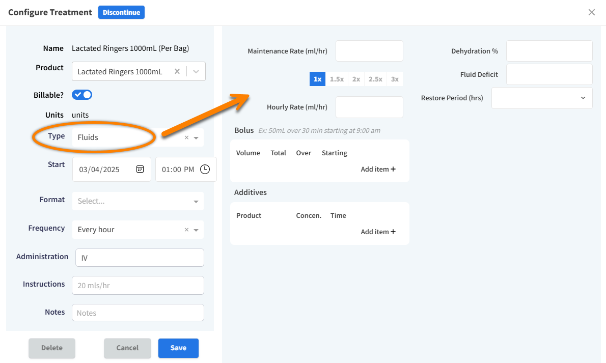Select the 2x rate multiplier
The image size is (606, 363).
click(356, 79)
